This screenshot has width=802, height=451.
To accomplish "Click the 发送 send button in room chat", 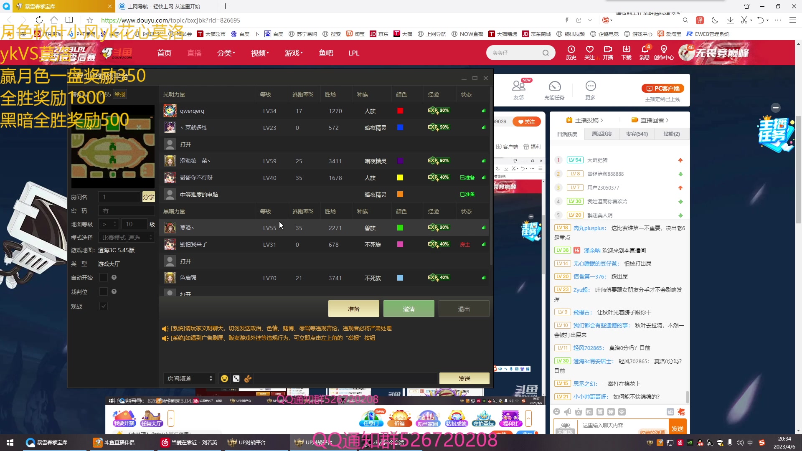I will click(464, 378).
